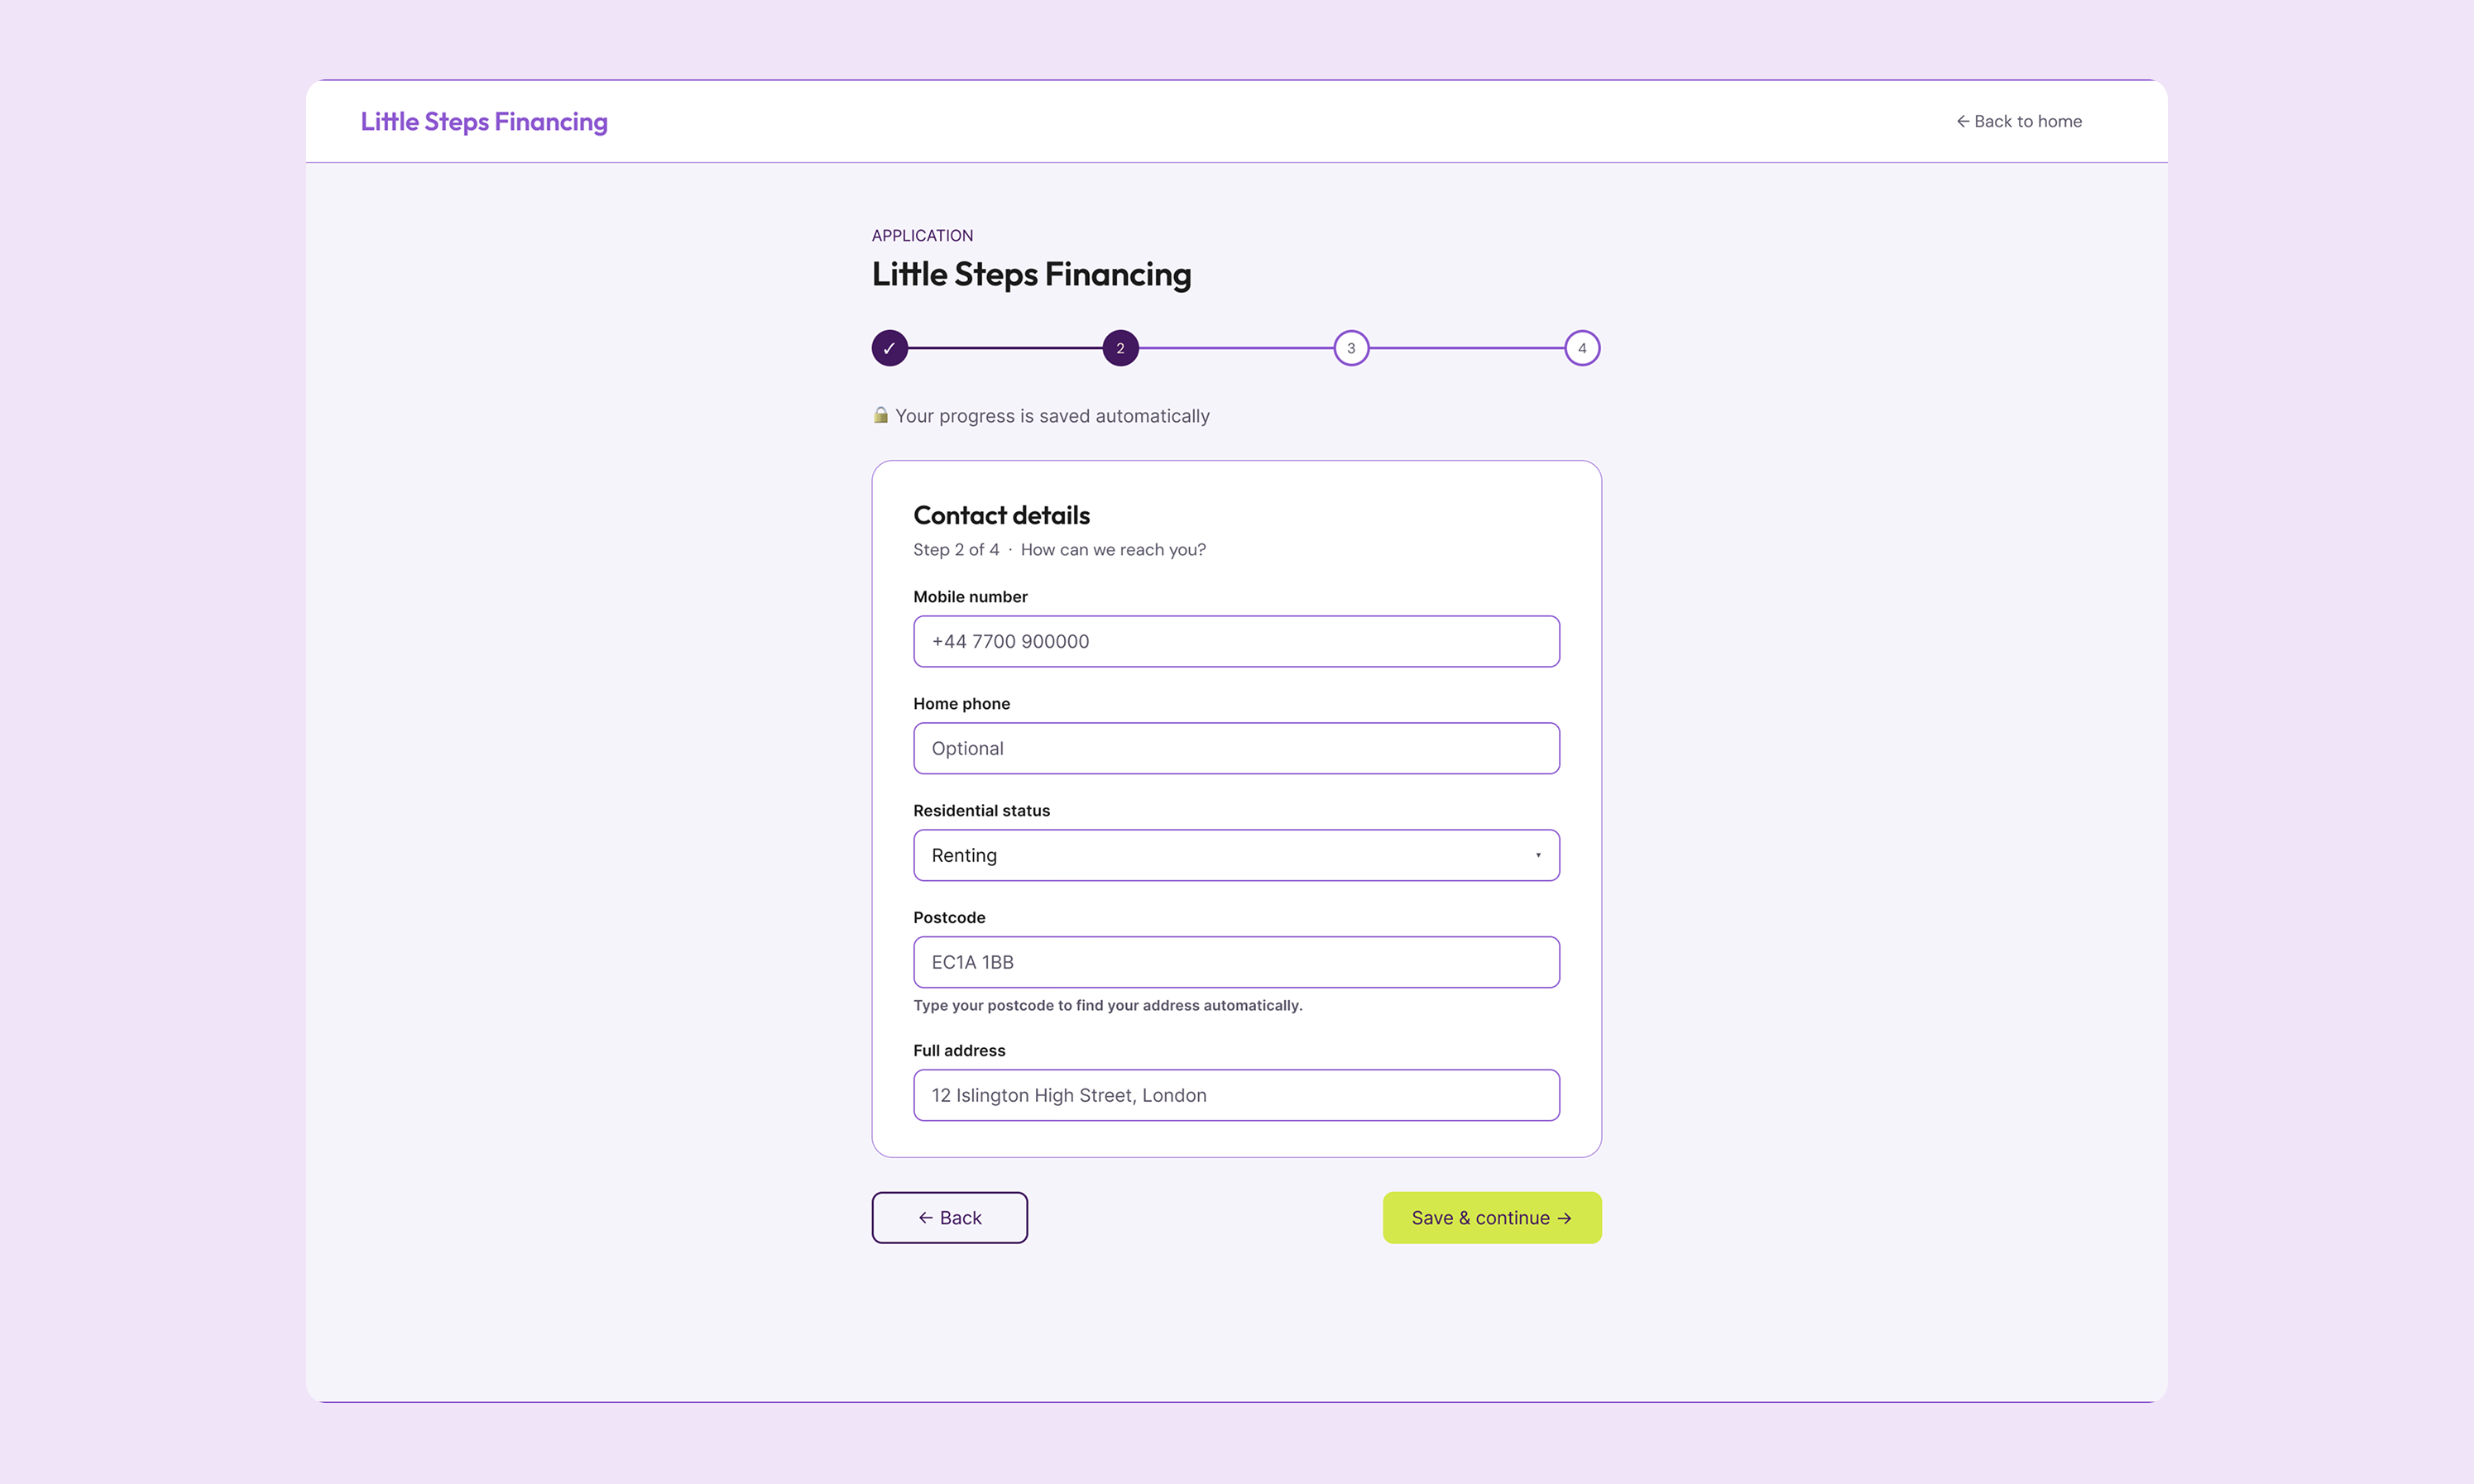
Task: Focus the Full address field
Action: point(1236,1095)
